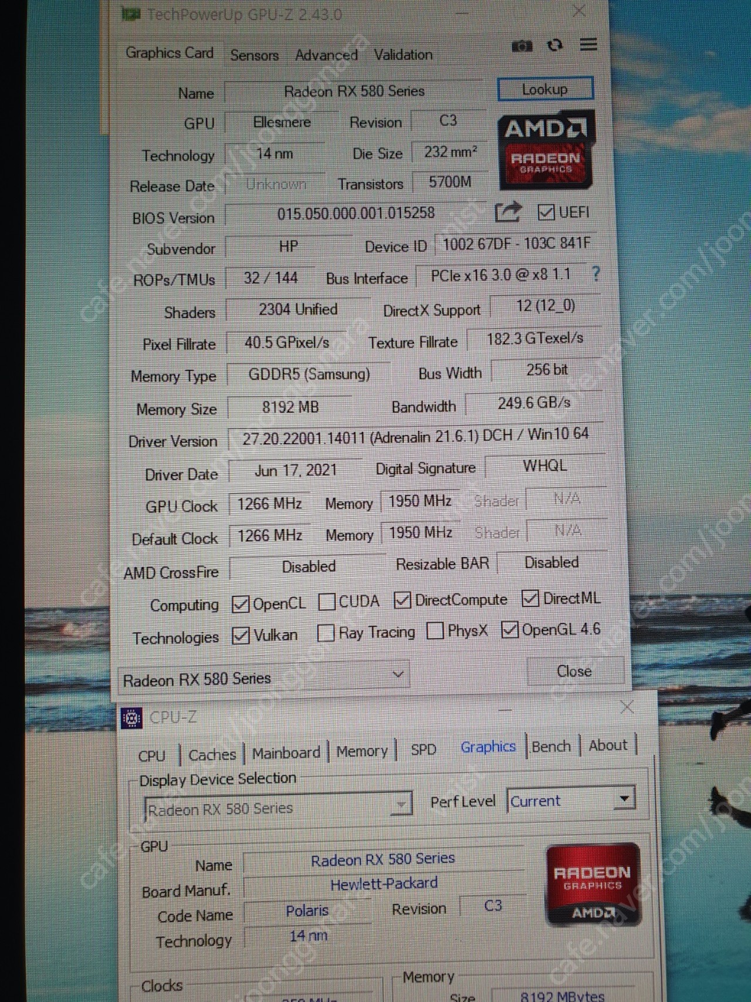The height and width of the screenshot is (1002, 751).
Task: Switch to the Sensors tab
Action: click(x=254, y=55)
